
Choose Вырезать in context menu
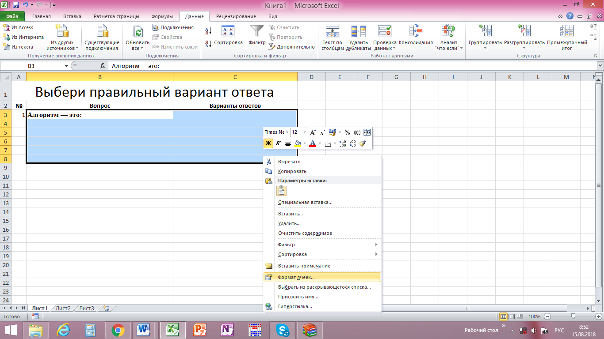click(322, 162)
